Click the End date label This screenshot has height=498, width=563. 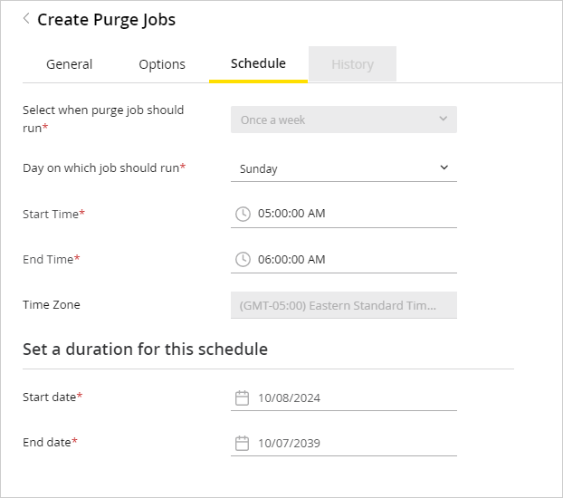click(x=50, y=442)
